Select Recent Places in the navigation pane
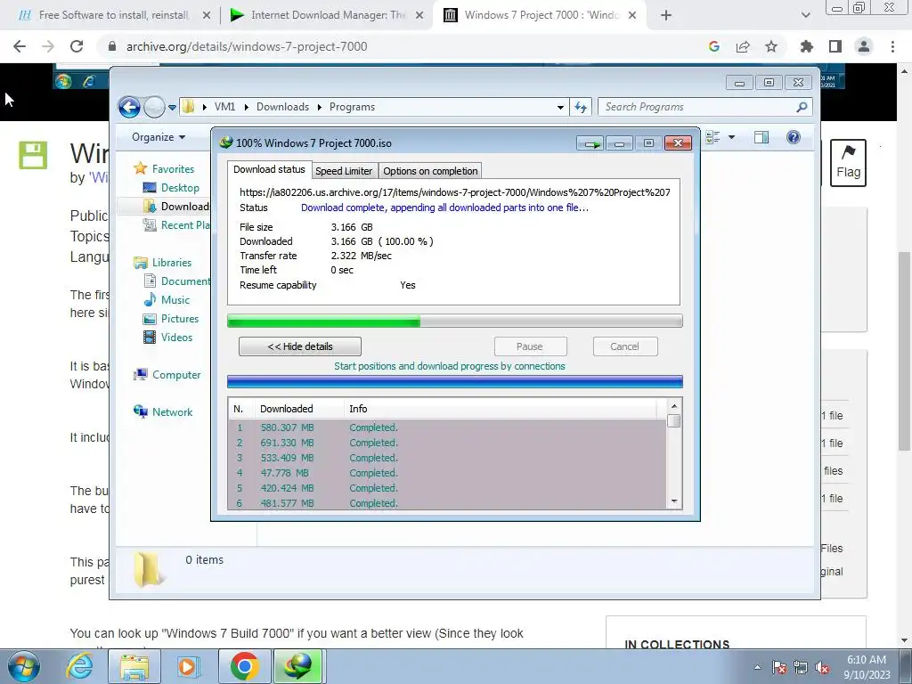The image size is (912, 684). [177, 225]
